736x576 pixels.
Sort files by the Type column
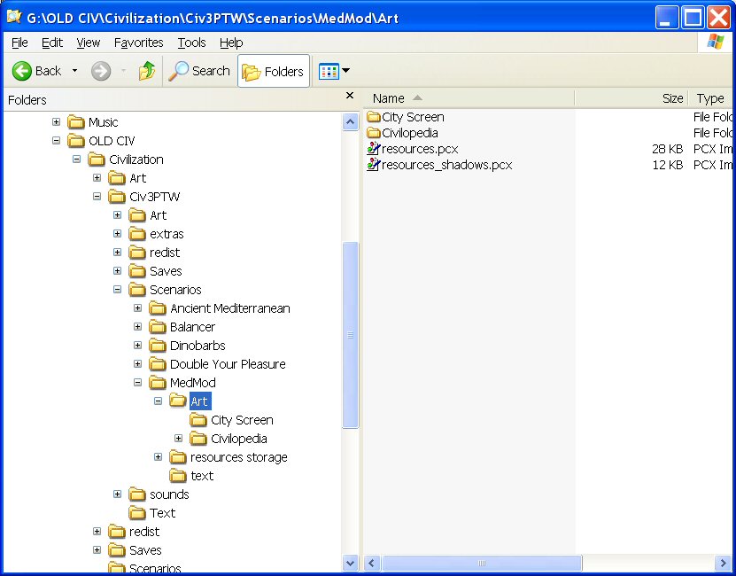click(710, 98)
